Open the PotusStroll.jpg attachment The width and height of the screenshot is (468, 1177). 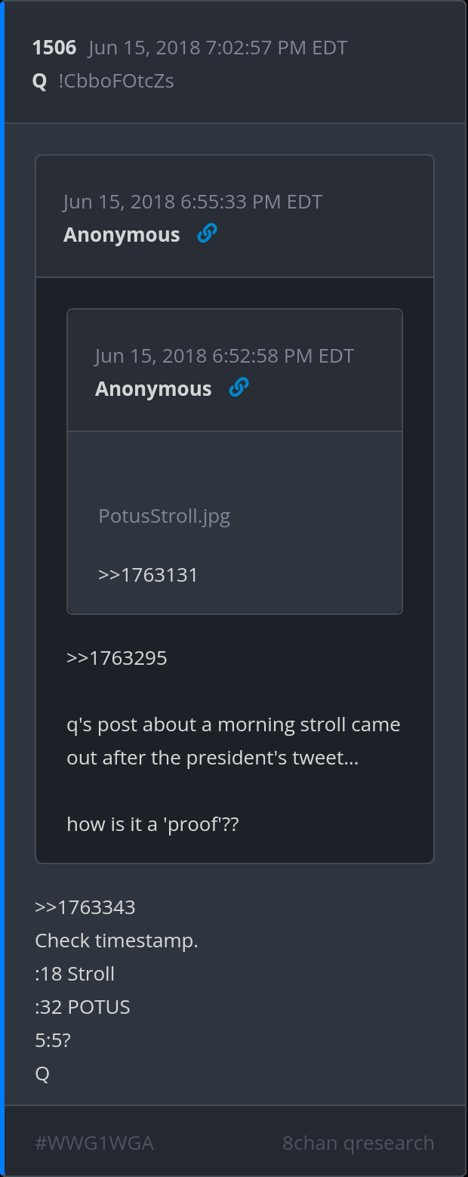click(x=164, y=517)
